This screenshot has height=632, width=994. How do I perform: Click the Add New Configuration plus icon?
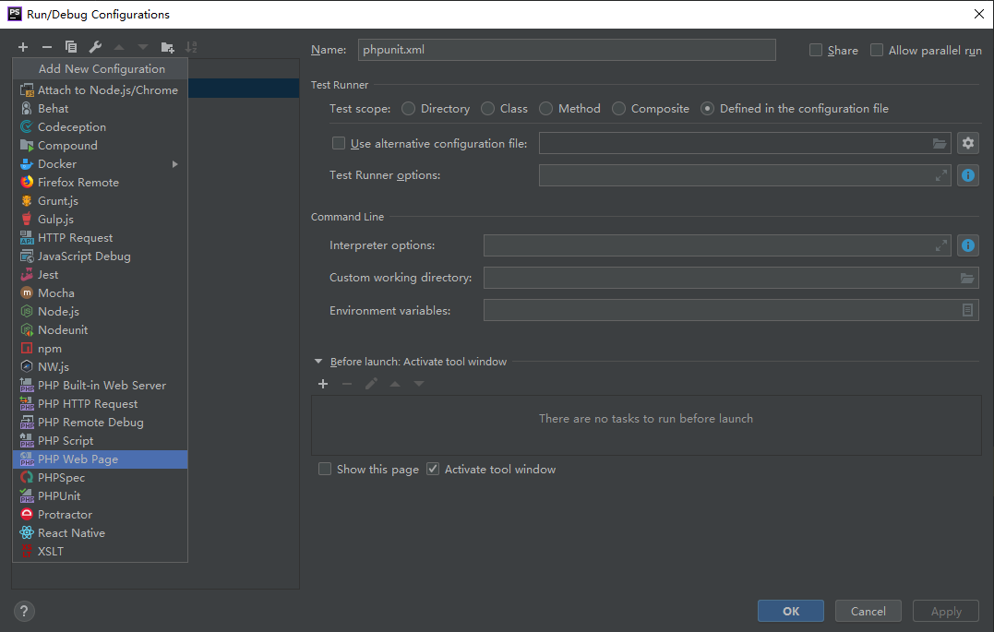(23, 47)
